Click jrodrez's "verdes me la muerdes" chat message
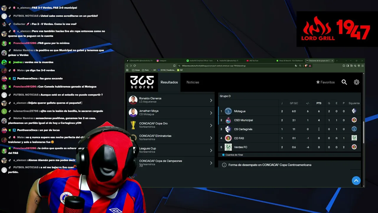Viewport: 378px width, 213px height. pos(38,62)
